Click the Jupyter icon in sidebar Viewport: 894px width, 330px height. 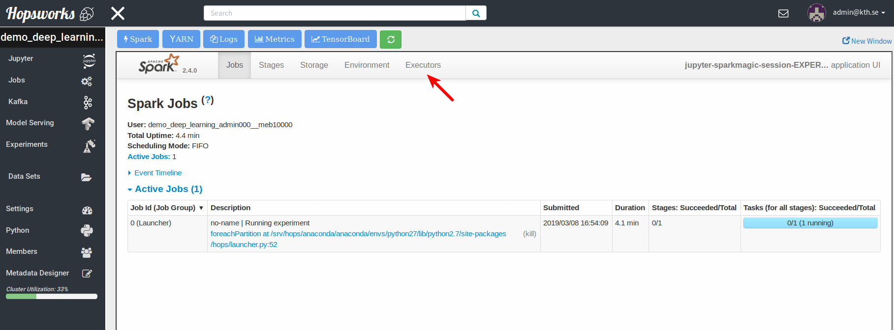pos(89,61)
